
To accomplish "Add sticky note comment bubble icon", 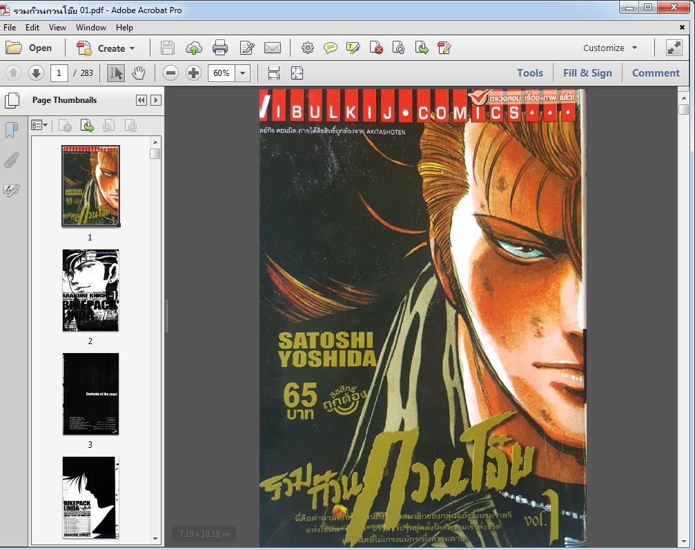I will [x=330, y=48].
